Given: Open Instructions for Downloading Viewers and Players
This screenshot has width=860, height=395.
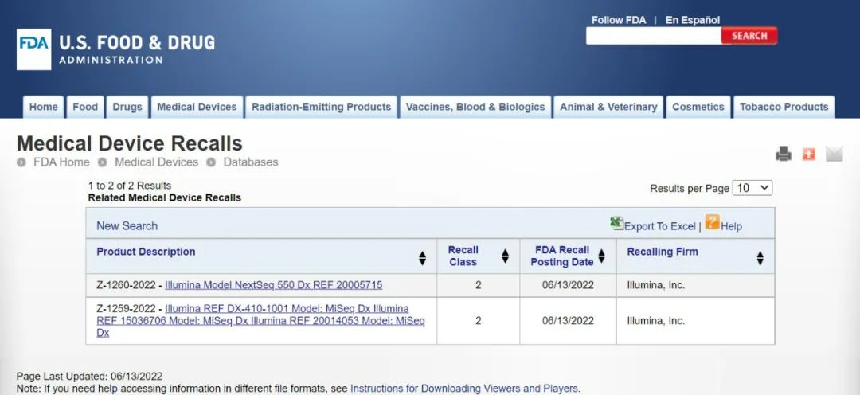Looking at the screenshot, I should 464,389.
